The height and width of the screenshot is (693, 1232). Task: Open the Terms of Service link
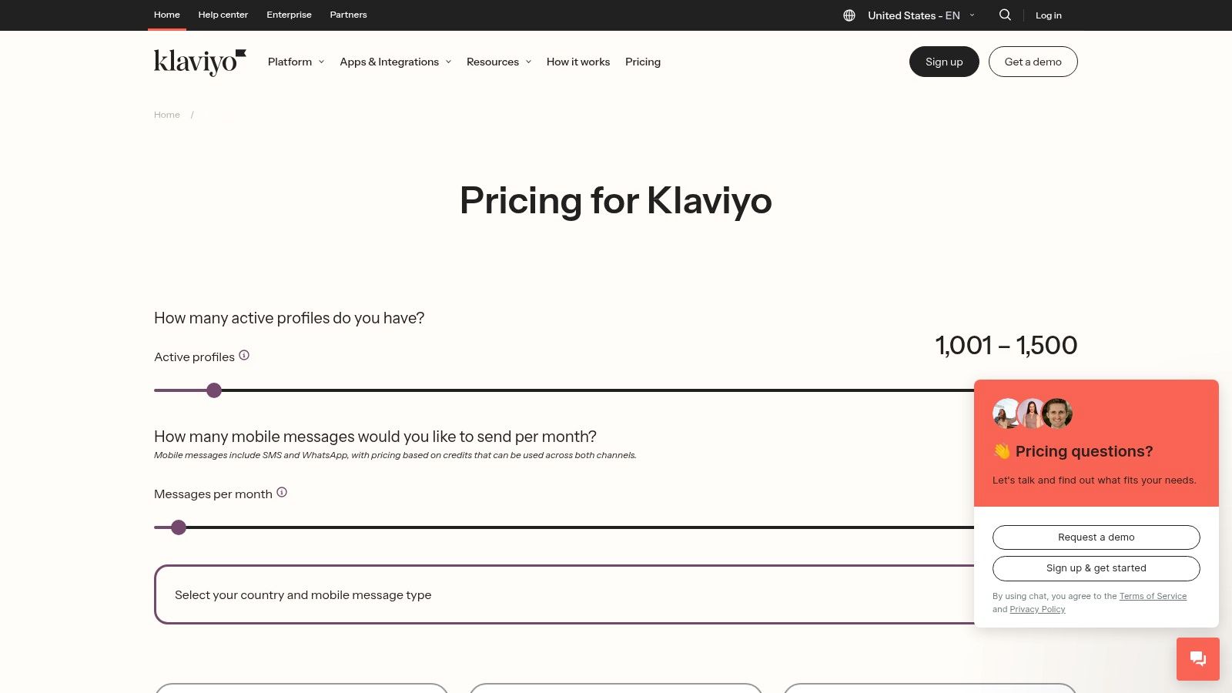(x=1153, y=596)
